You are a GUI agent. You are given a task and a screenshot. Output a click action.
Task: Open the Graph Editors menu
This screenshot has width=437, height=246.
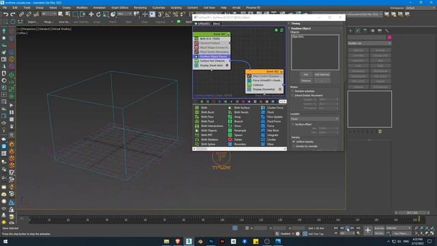point(119,8)
